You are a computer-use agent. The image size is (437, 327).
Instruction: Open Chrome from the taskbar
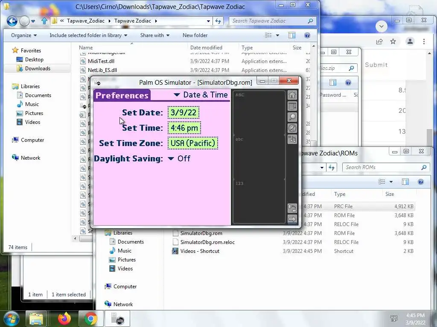click(90, 318)
